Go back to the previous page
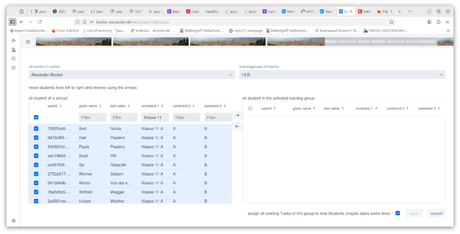This screenshot has width=460, height=234. [22, 22]
